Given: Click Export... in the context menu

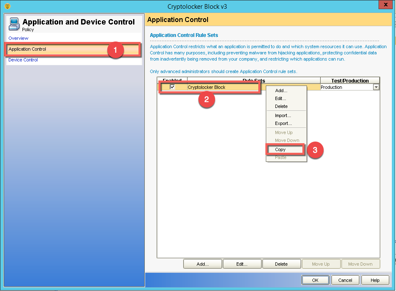Looking at the screenshot, I should click(x=283, y=123).
